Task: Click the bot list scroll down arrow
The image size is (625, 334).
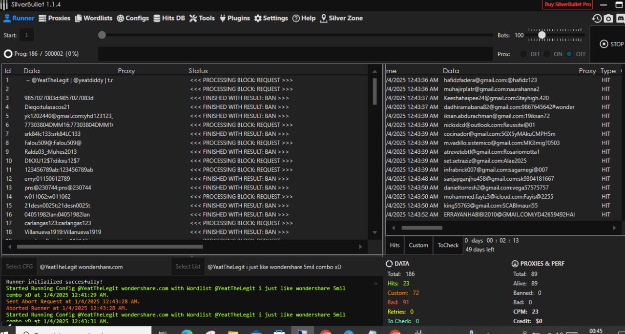Action: tap(375, 232)
